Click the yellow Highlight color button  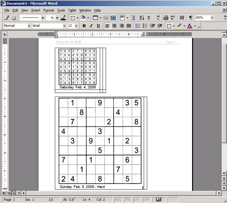point(179,26)
